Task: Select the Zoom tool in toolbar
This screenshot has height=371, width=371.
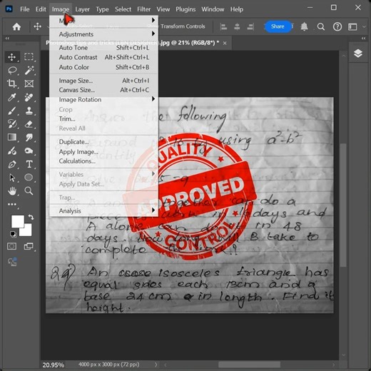Action: 29,191
